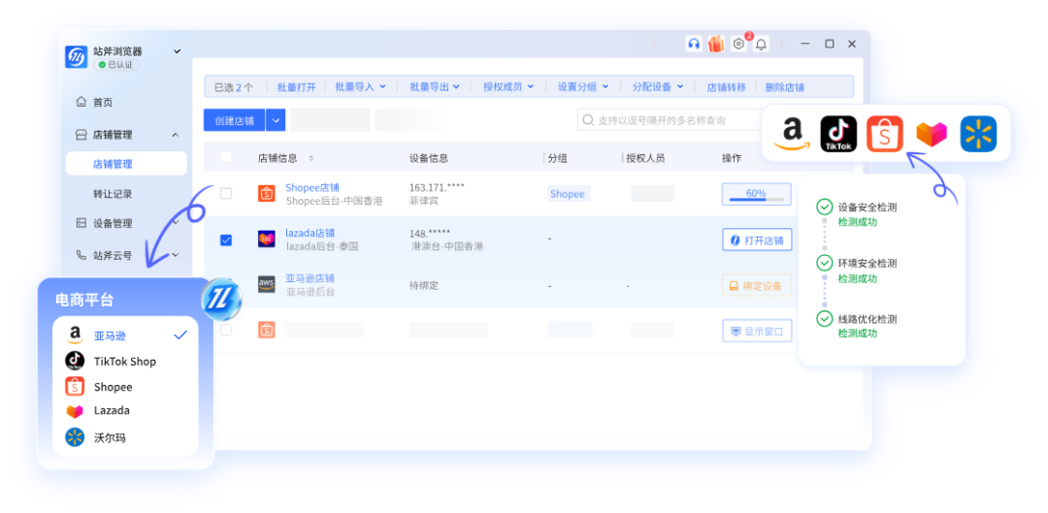Click 批量打开 in toolbar
Viewport: 1048px width, 513px height.
click(x=297, y=87)
